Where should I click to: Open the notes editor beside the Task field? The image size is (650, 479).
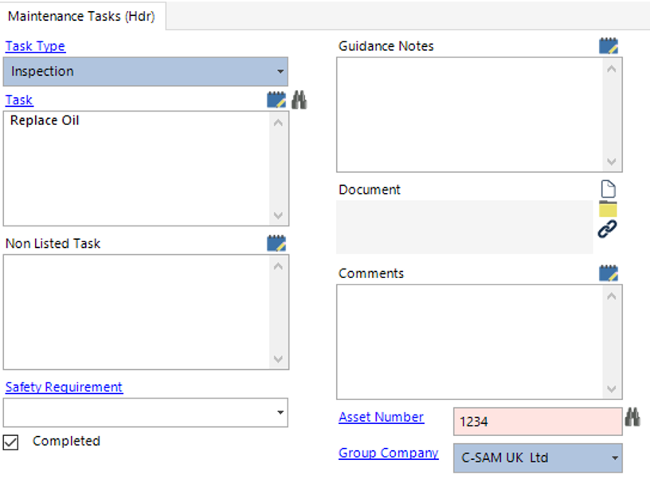275,99
